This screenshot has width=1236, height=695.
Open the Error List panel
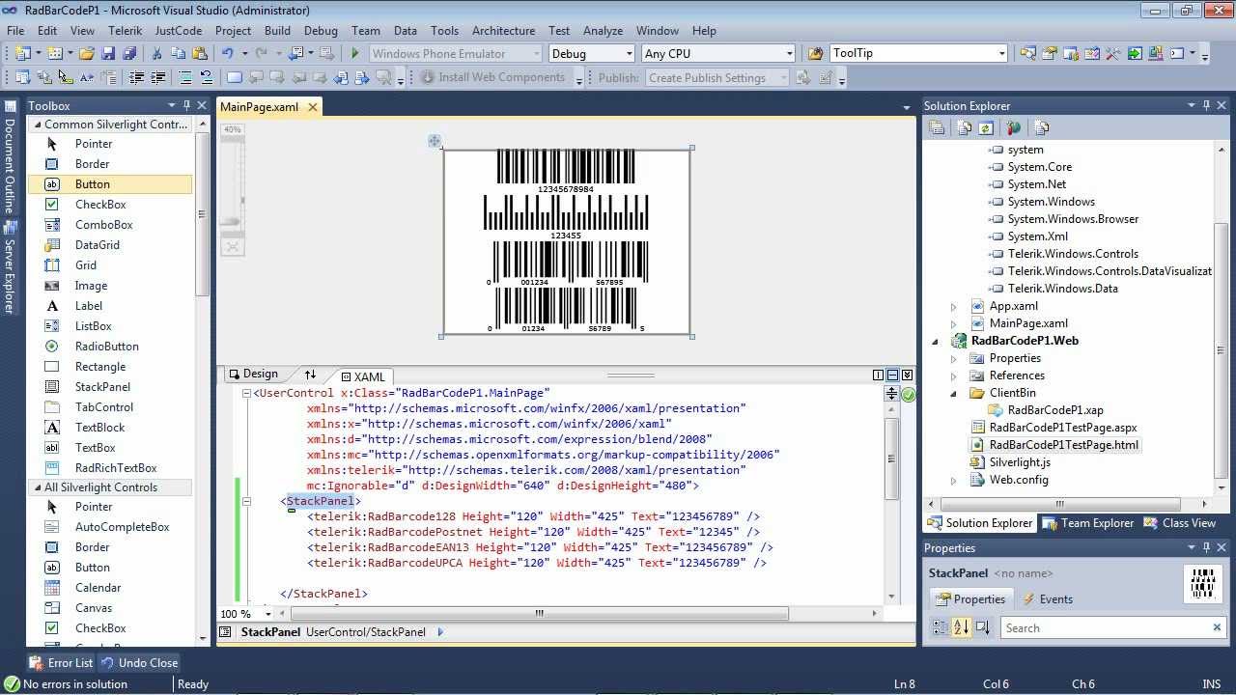coord(61,663)
